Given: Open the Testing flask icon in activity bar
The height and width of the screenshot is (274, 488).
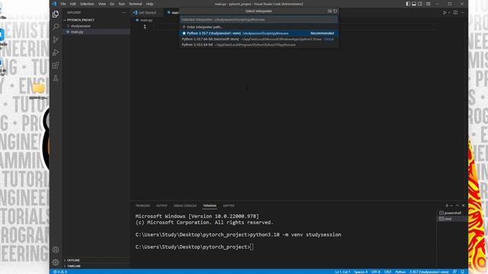Looking at the screenshot, I should pos(56,78).
